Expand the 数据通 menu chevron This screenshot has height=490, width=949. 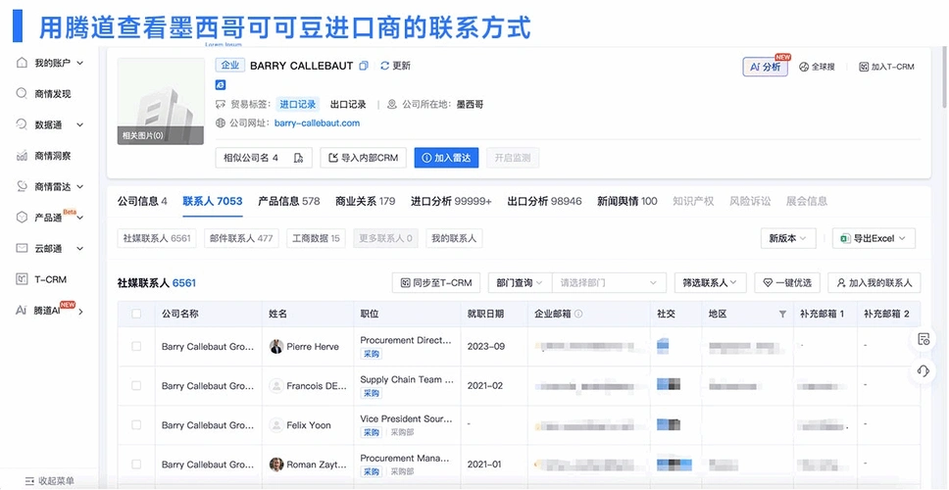click(79, 124)
